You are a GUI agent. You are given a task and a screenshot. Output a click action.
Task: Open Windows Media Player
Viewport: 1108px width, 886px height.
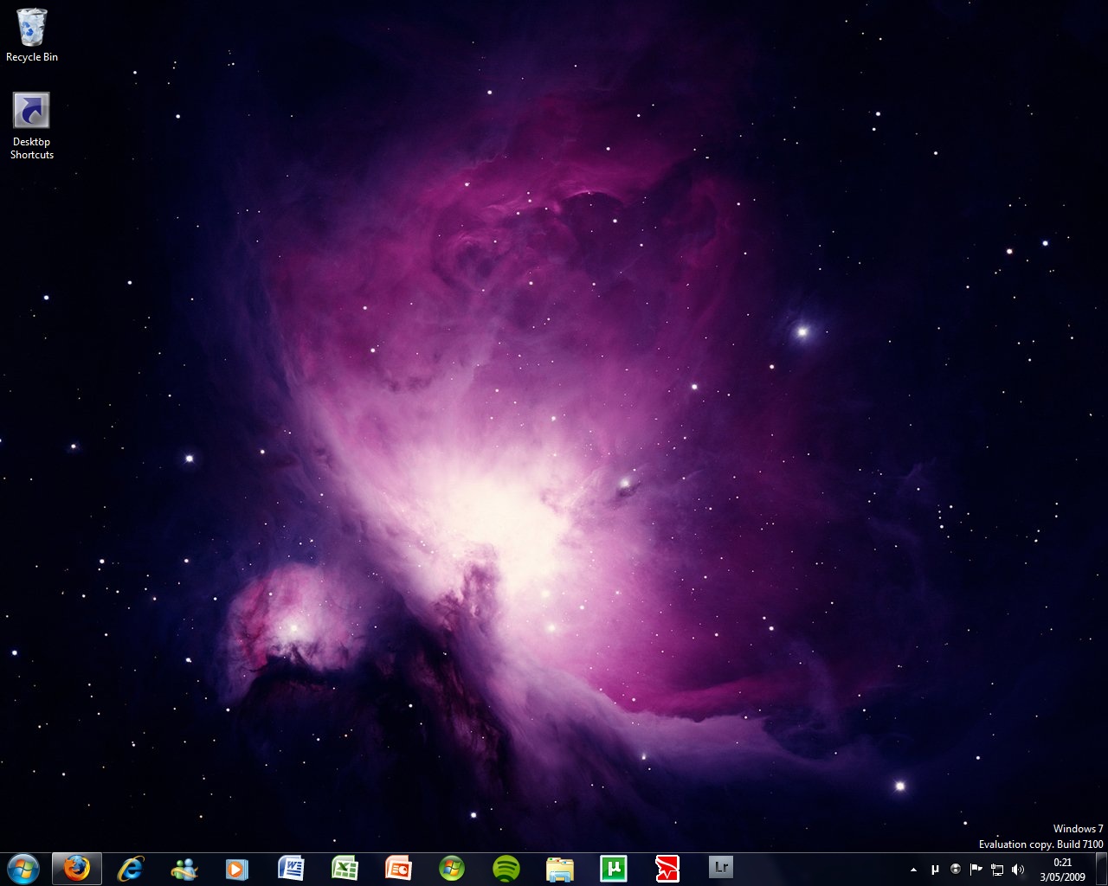tap(237, 868)
